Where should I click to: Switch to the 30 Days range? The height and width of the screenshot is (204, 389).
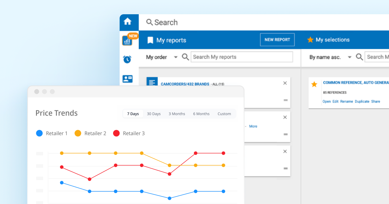(x=154, y=114)
